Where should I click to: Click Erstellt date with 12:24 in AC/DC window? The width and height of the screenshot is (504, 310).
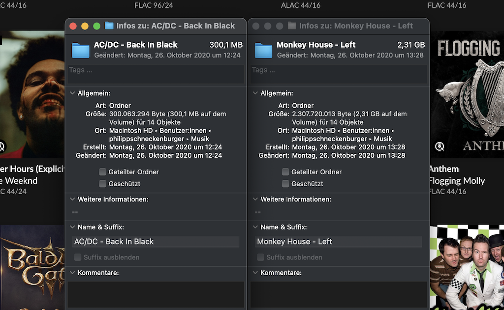[165, 147]
